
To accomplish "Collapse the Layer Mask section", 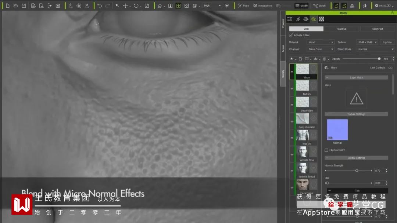I will (x=327, y=77).
